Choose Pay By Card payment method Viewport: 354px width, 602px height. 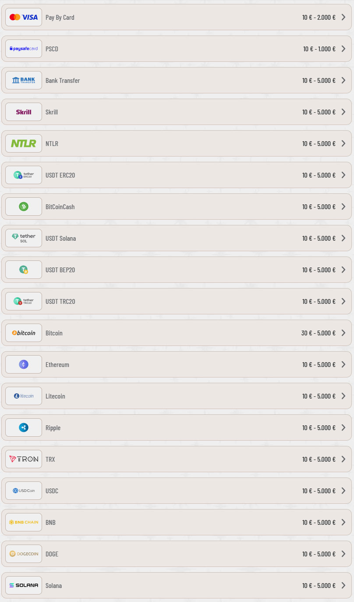point(177,17)
